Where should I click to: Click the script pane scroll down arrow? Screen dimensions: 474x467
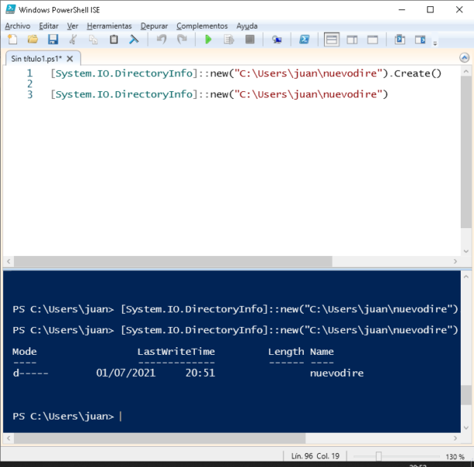465,251
